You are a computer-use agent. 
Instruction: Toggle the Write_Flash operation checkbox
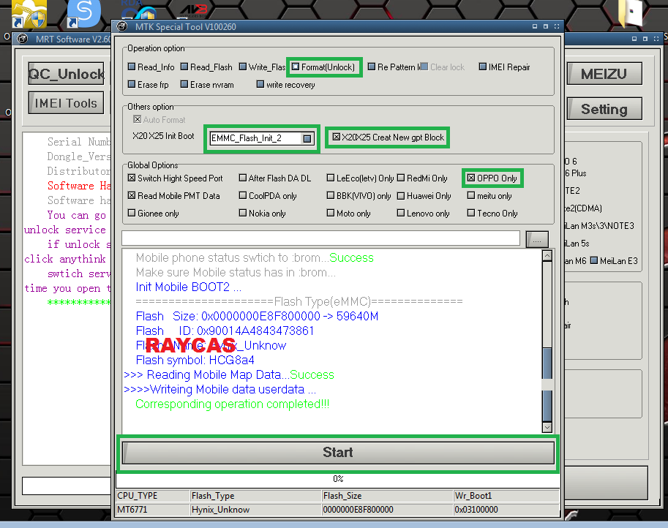pyautogui.click(x=243, y=67)
